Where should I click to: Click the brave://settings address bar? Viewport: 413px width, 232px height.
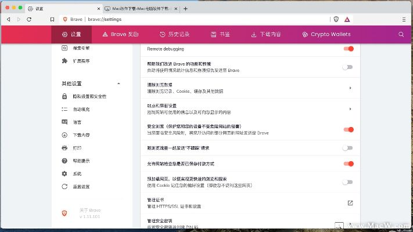[174, 19]
